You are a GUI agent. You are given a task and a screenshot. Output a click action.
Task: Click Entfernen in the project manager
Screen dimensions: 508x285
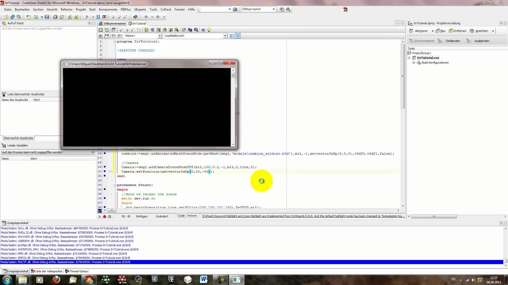click(x=457, y=31)
